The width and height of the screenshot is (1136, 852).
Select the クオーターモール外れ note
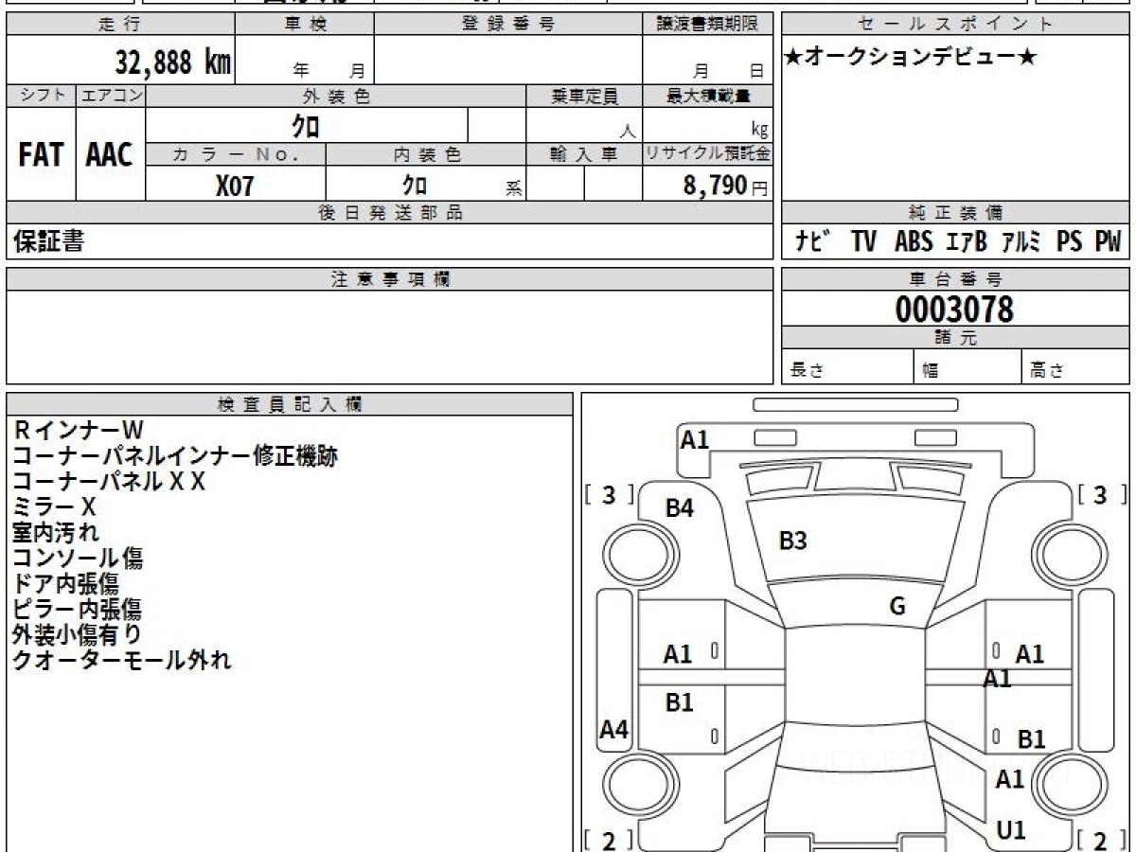click(121, 661)
